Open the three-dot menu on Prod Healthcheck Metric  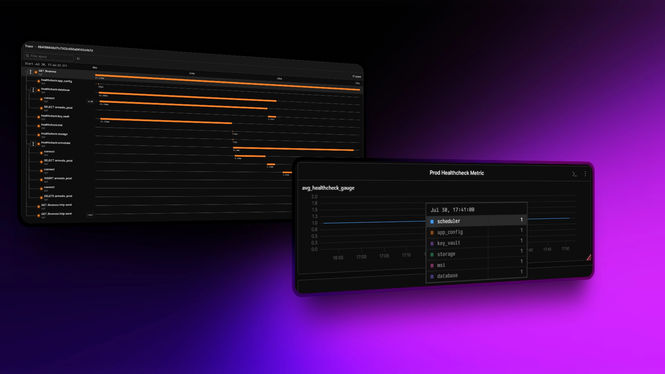coord(585,174)
